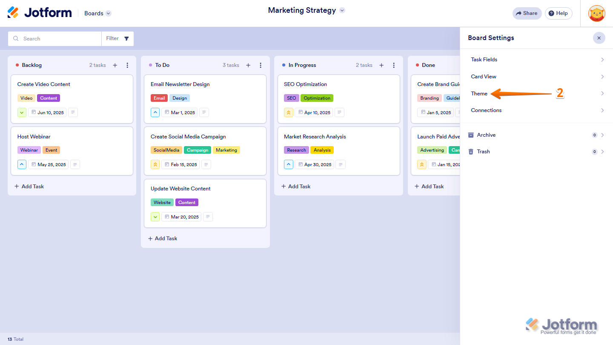Click low priority icon on Update Website Content
The height and width of the screenshot is (345, 613).
coord(155,217)
